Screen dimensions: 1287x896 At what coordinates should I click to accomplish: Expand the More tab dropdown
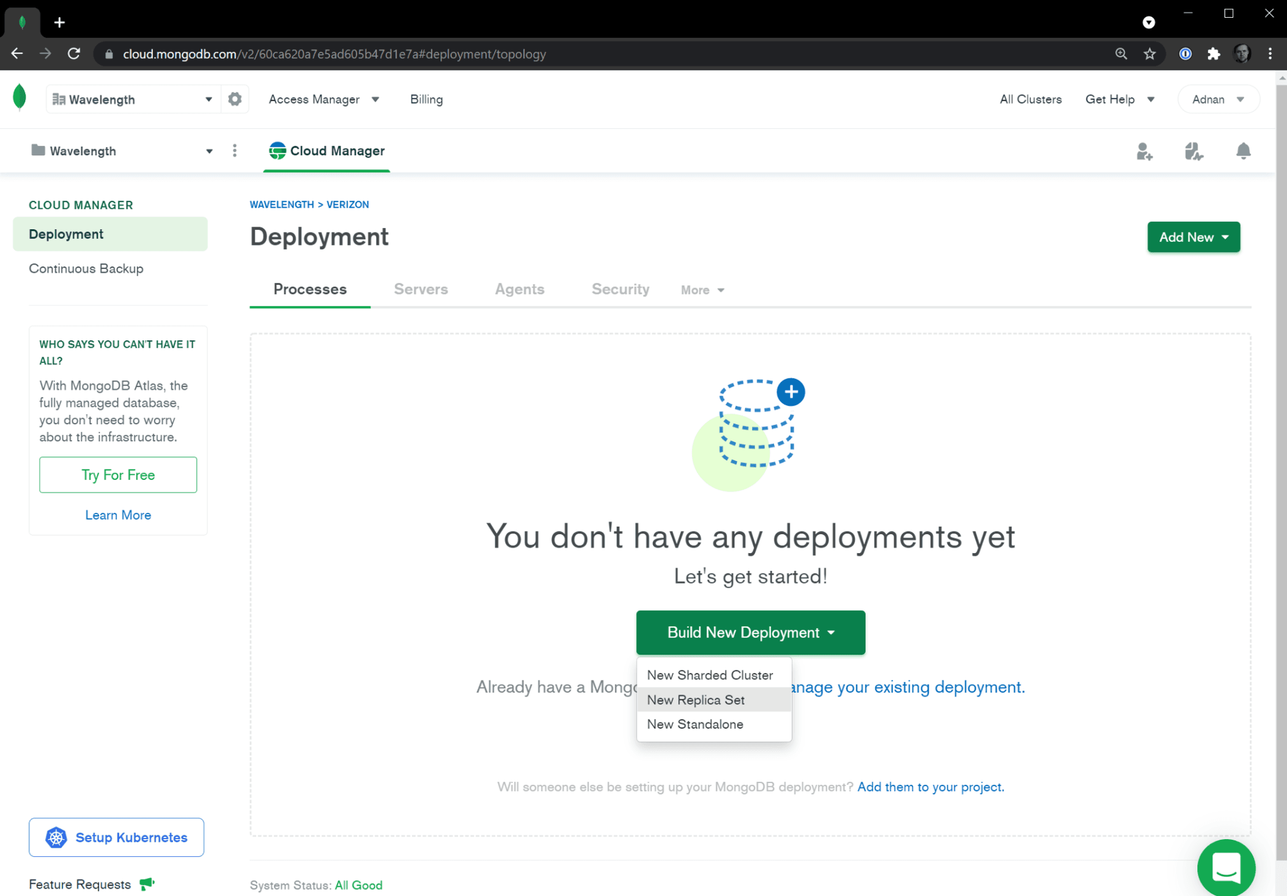[x=702, y=290]
